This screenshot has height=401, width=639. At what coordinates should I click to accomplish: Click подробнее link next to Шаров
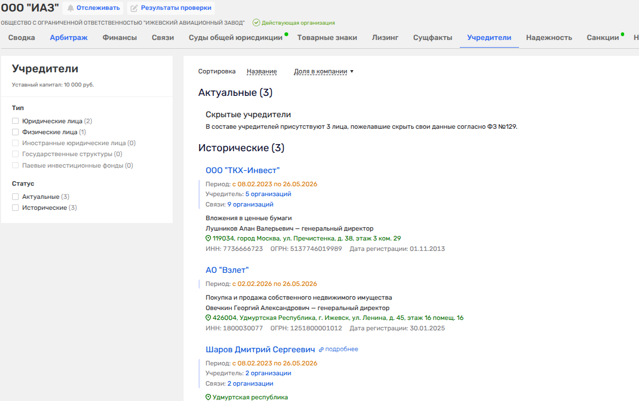click(x=341, y=350)
